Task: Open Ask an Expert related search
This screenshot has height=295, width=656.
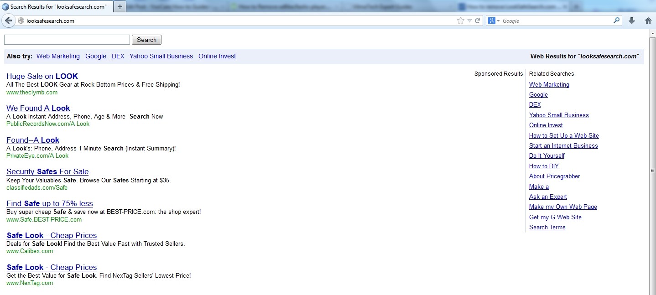Action: point(548,197)
